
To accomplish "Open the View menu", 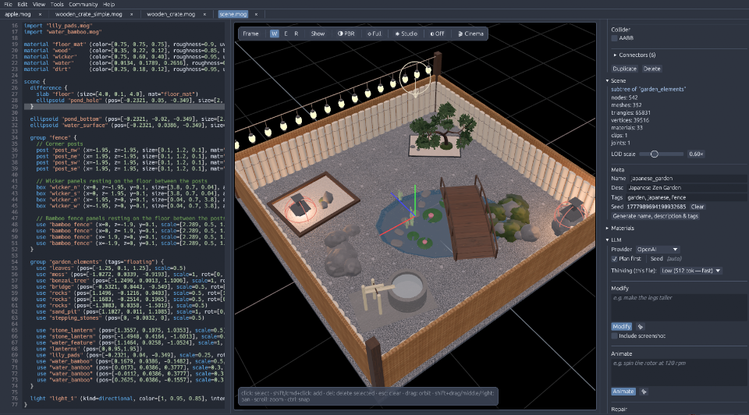I will point(39,5).
